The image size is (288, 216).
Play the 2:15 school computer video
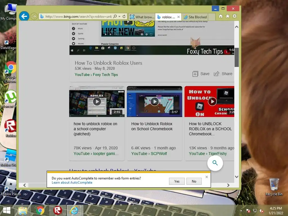(97, 101)
